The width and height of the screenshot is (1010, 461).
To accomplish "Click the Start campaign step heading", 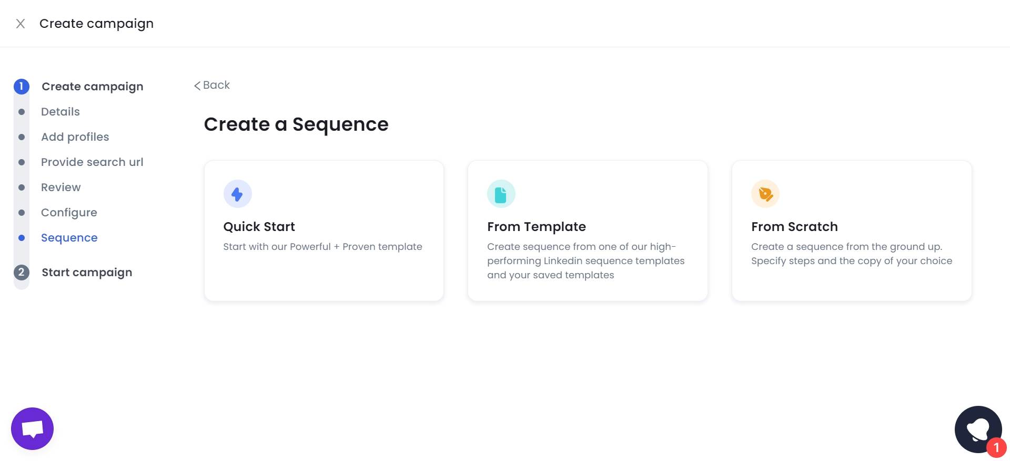I will click(x=87, y=273).
